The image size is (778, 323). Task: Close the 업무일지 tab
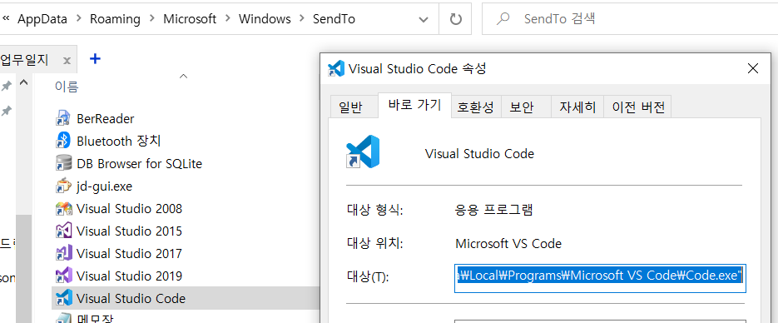click(67, 61)
